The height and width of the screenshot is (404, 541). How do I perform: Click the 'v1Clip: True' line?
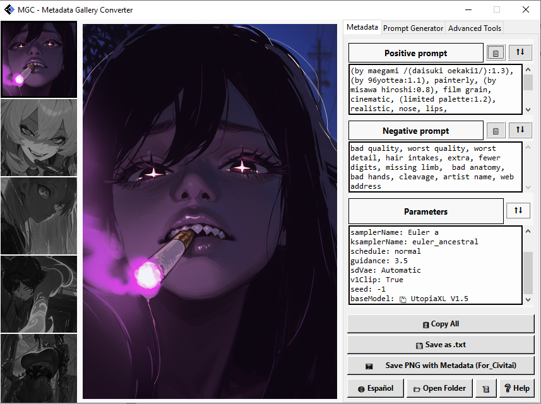(x=377, y=280)
